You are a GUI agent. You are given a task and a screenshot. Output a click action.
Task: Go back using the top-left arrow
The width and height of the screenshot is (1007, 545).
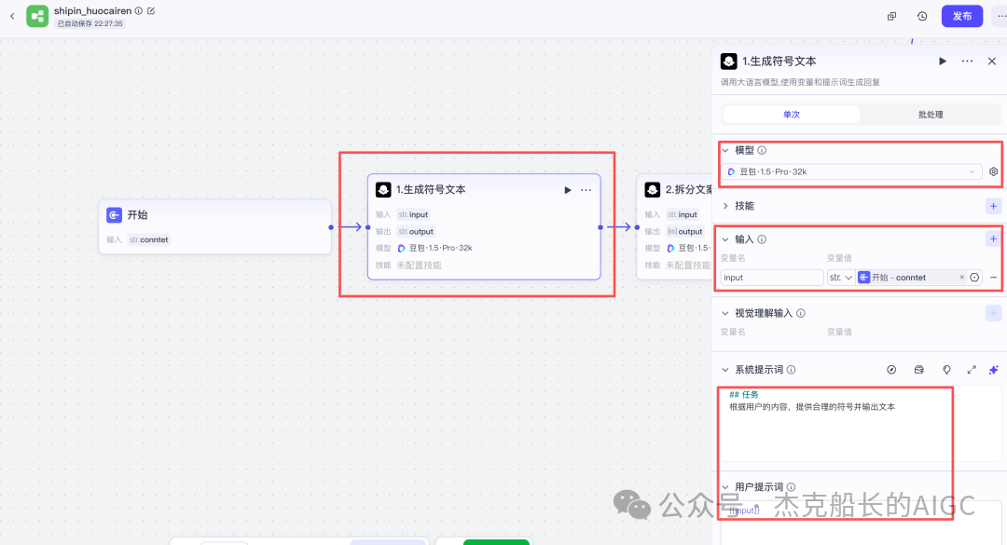click(12, 16)
